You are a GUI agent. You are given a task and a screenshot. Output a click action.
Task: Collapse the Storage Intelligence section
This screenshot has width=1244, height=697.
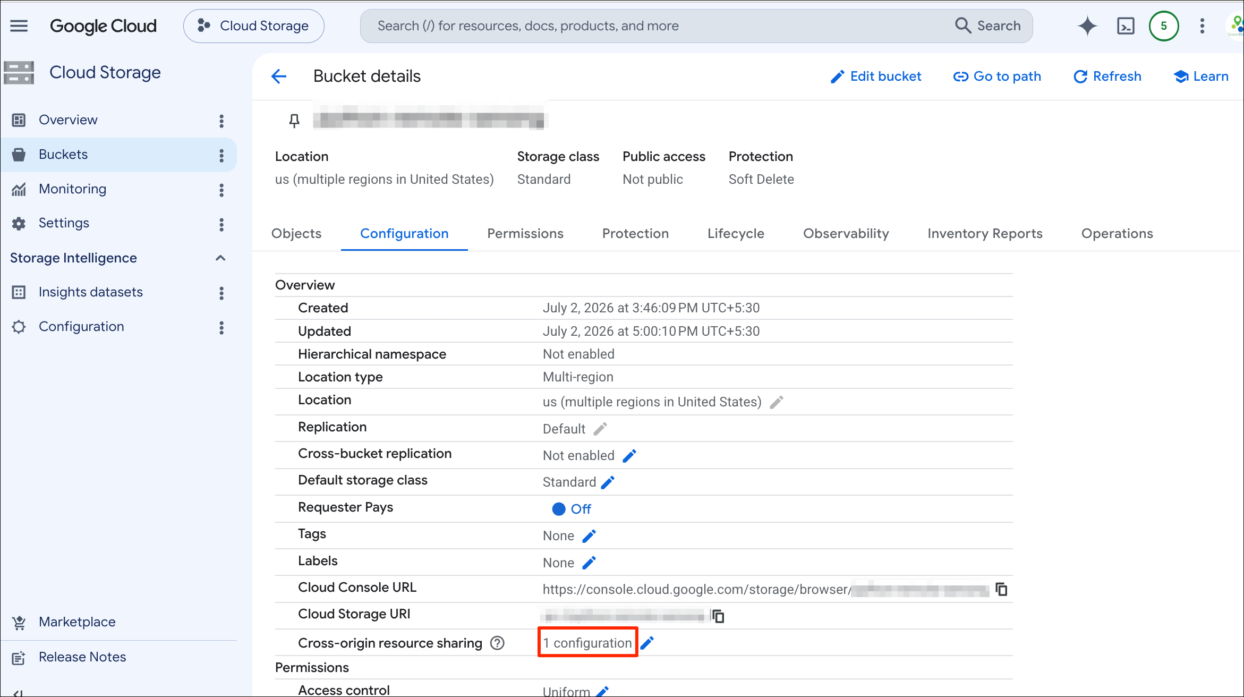(x=221, y=258)
